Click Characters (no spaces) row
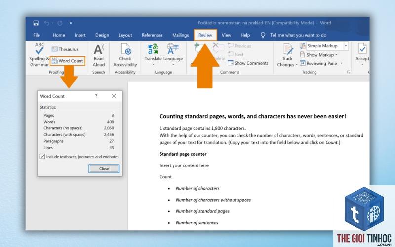 (79, 128)
